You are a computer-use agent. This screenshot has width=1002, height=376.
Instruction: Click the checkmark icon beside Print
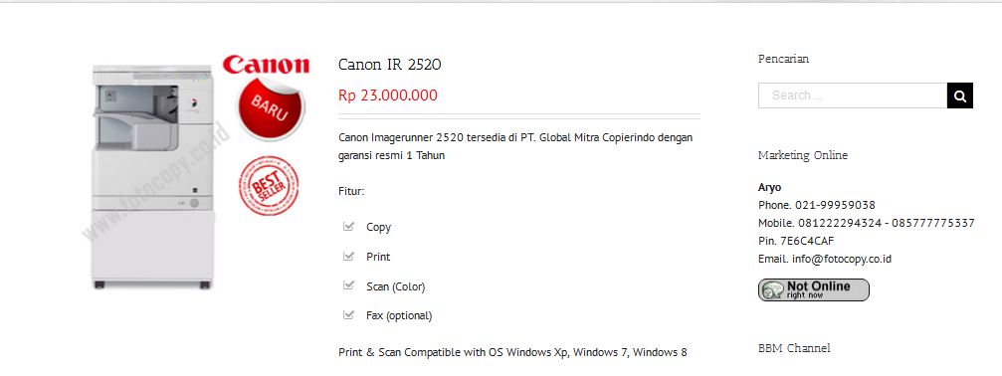tap(348, 256)
